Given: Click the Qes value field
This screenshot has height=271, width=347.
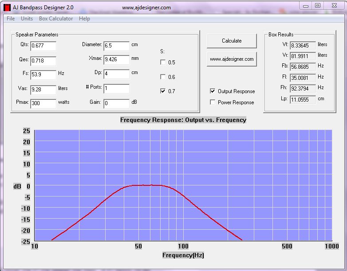Looking at the screenshot, I should 43,61.
